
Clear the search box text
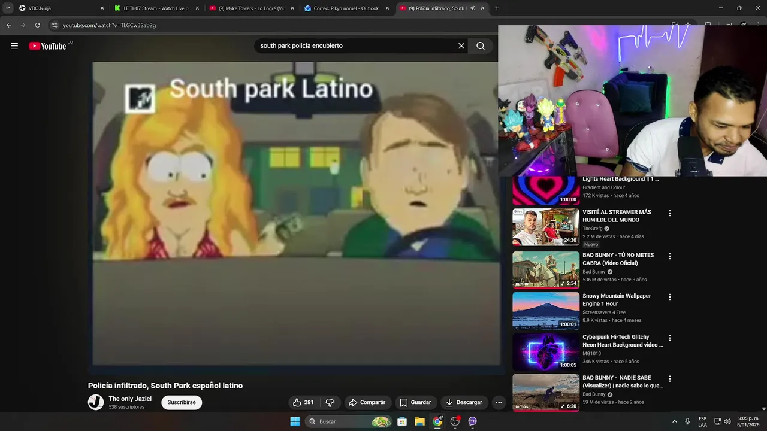click(461, 46)
